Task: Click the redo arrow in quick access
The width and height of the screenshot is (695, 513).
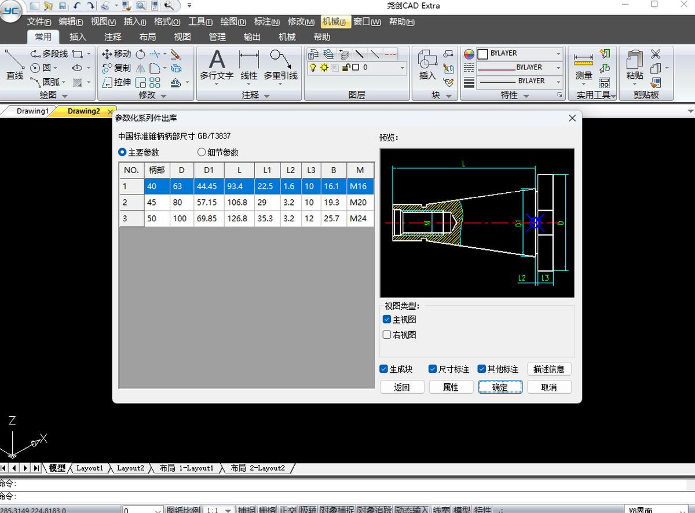Action: (x=91, y=5)
